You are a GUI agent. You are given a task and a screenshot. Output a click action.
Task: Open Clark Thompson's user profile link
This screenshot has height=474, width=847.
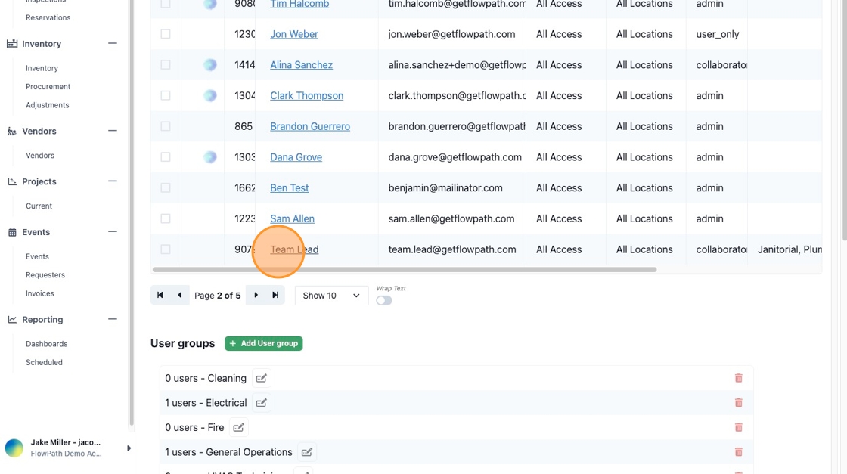click(x=307, y=95)
